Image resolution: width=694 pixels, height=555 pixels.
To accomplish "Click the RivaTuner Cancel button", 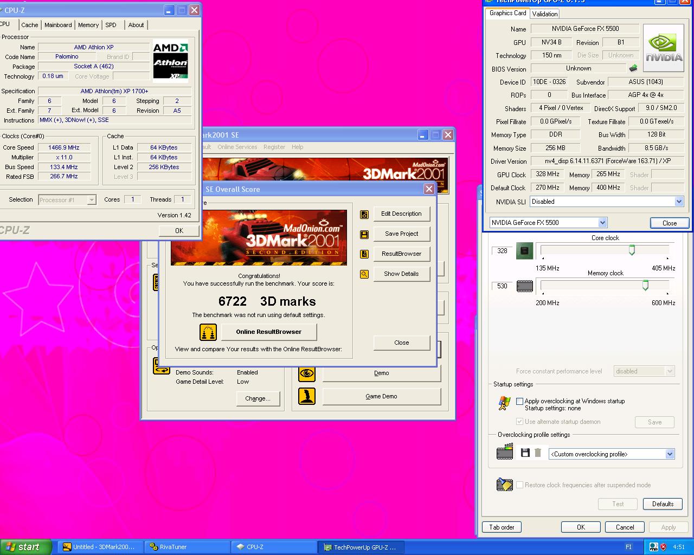I will [625, 527].
